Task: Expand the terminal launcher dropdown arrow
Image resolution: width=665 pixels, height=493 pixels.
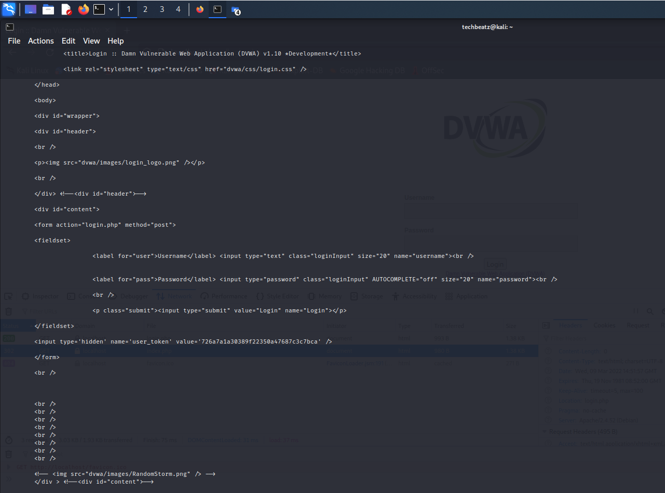Action: [111, 9]
